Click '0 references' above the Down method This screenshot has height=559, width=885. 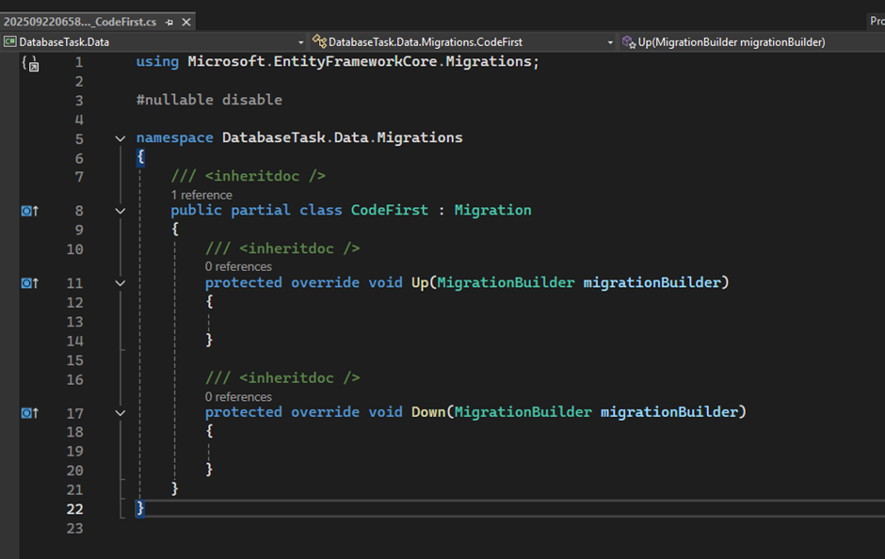pos(238,397)
